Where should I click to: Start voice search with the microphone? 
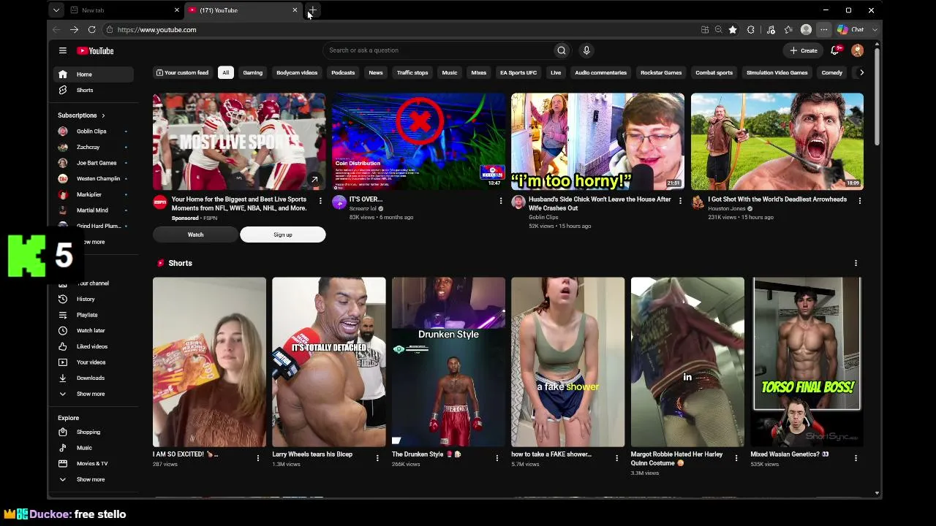pos(586,50)
